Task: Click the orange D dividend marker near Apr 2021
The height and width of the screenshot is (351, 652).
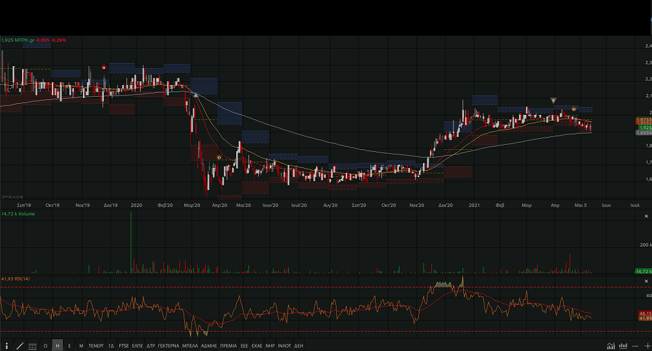Action: point(574,109)
